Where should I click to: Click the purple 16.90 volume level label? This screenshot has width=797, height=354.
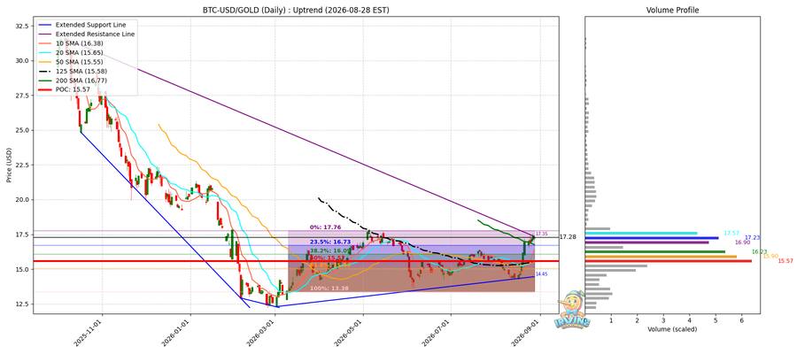(743, 242)
